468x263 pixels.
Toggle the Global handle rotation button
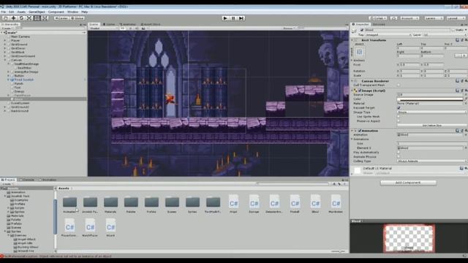point(78,18)
